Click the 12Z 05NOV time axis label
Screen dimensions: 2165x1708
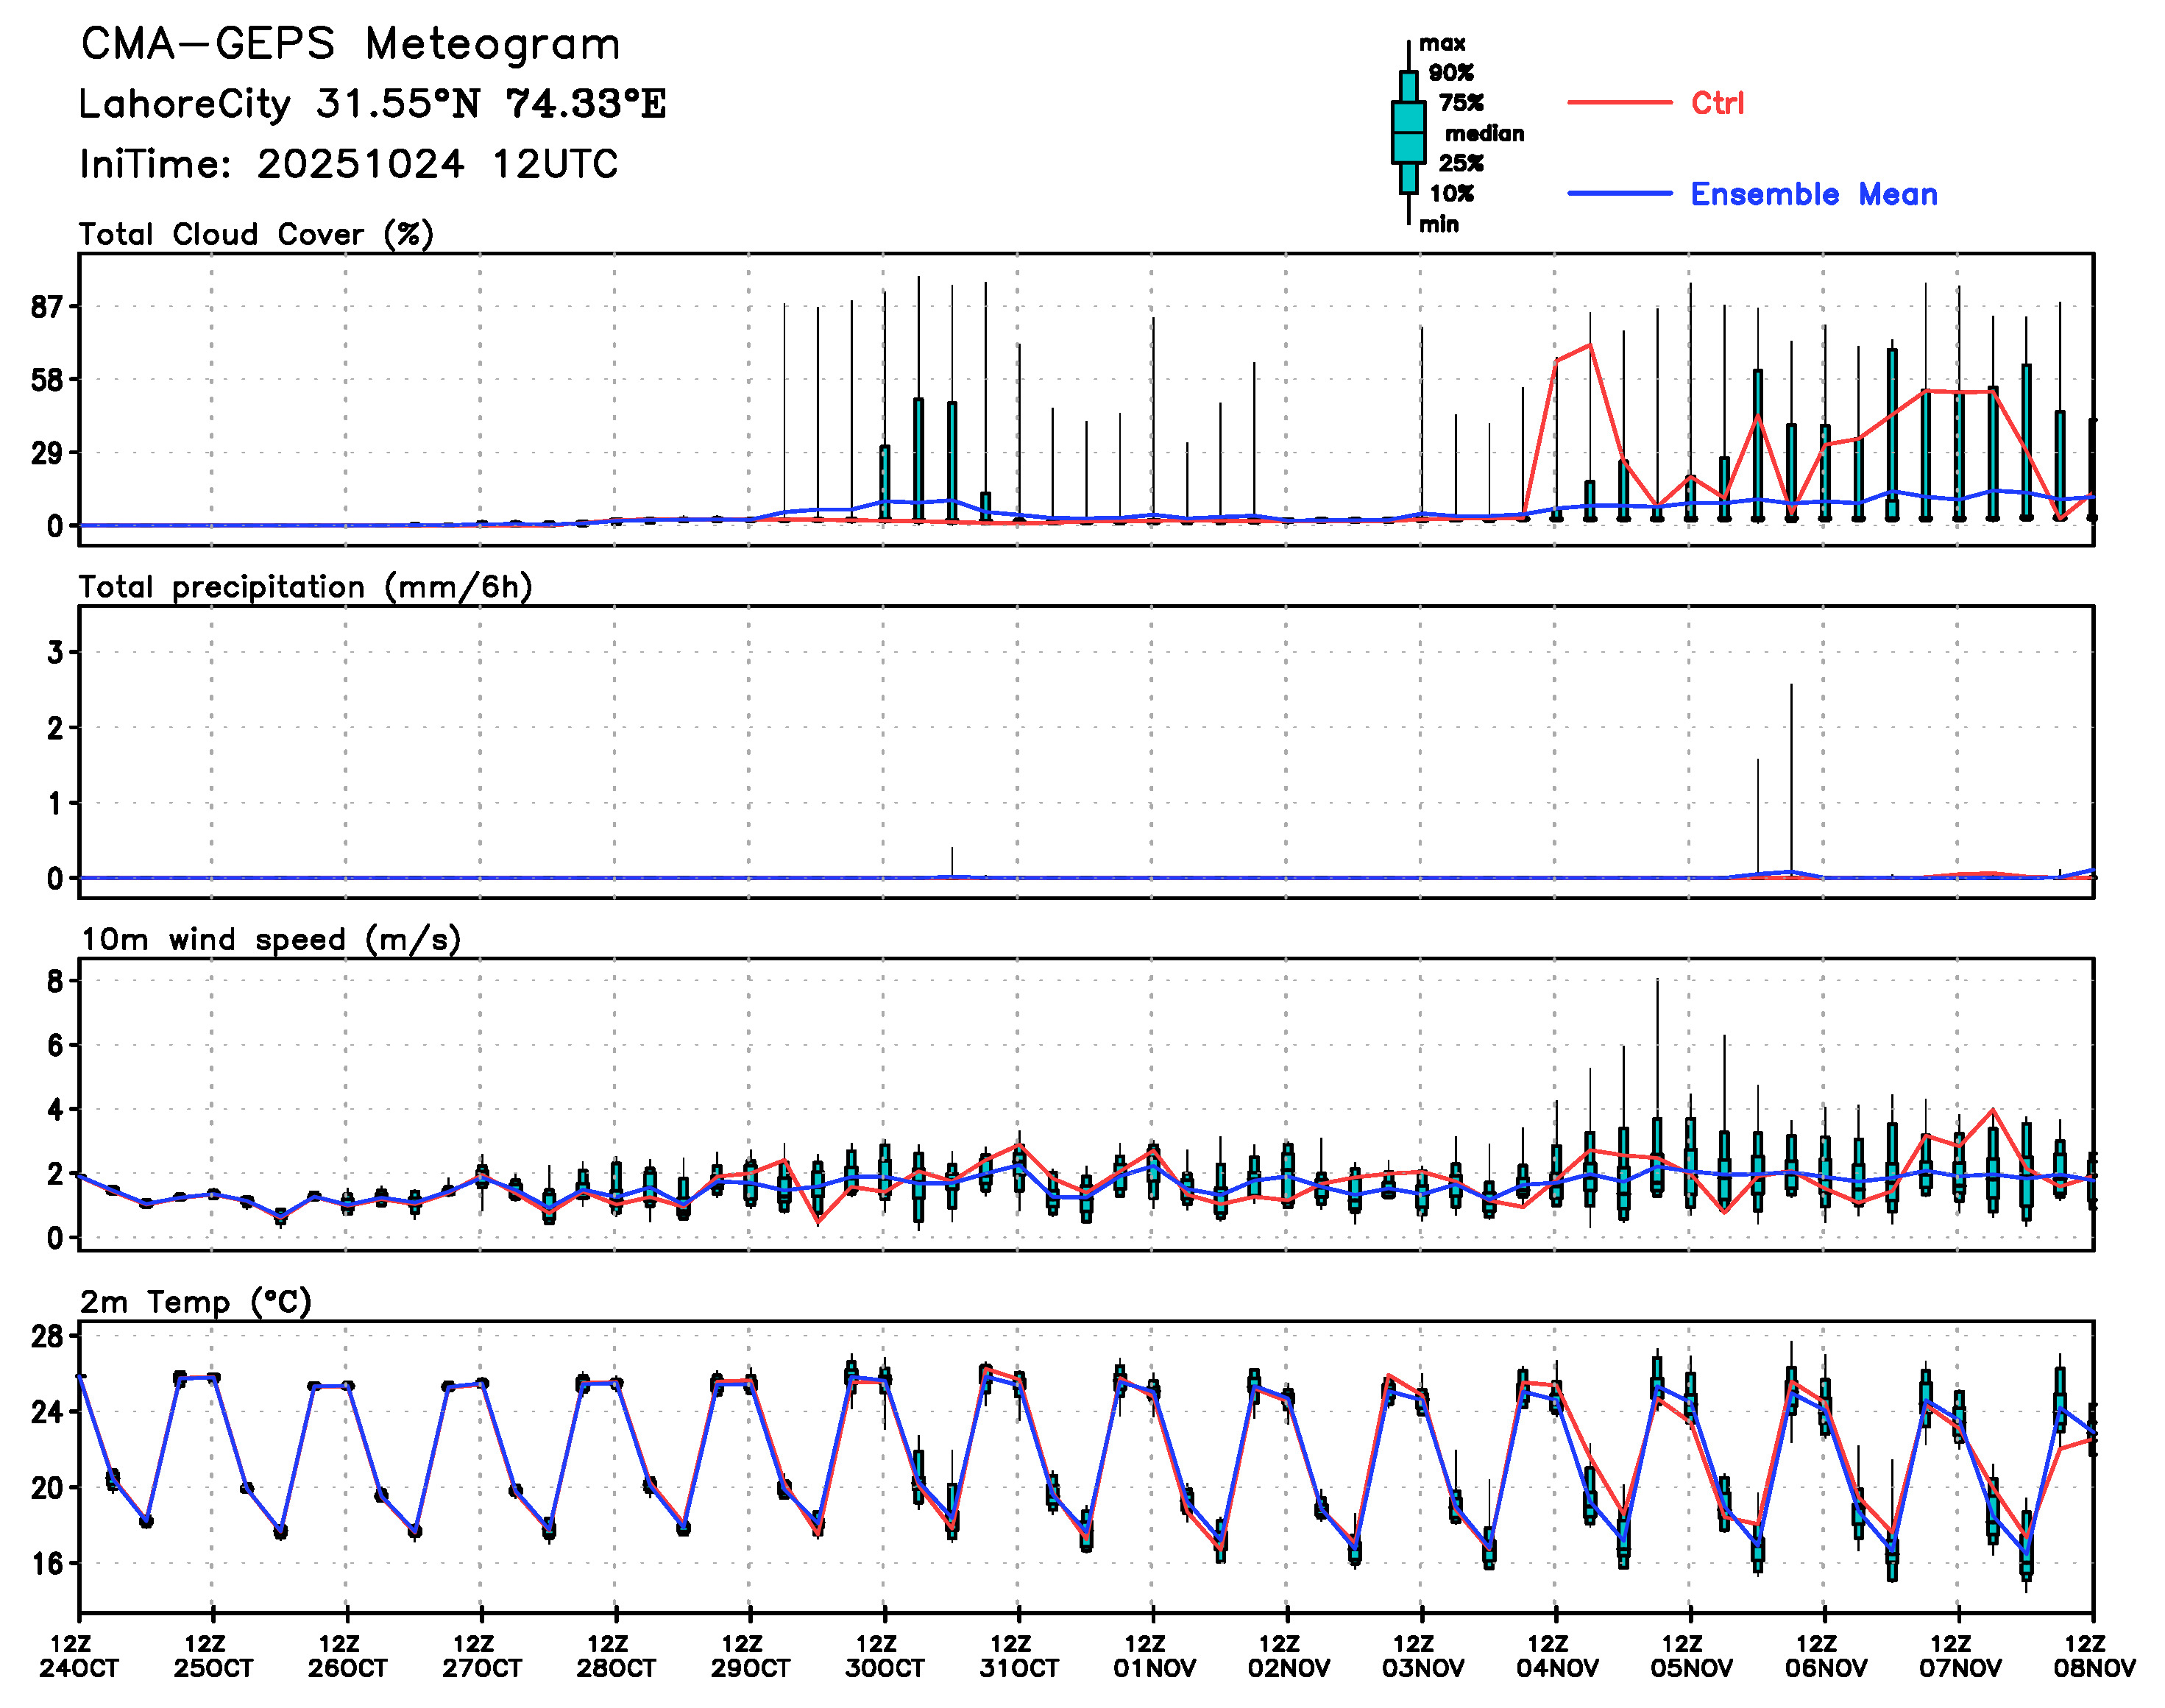(1690, 1656)
